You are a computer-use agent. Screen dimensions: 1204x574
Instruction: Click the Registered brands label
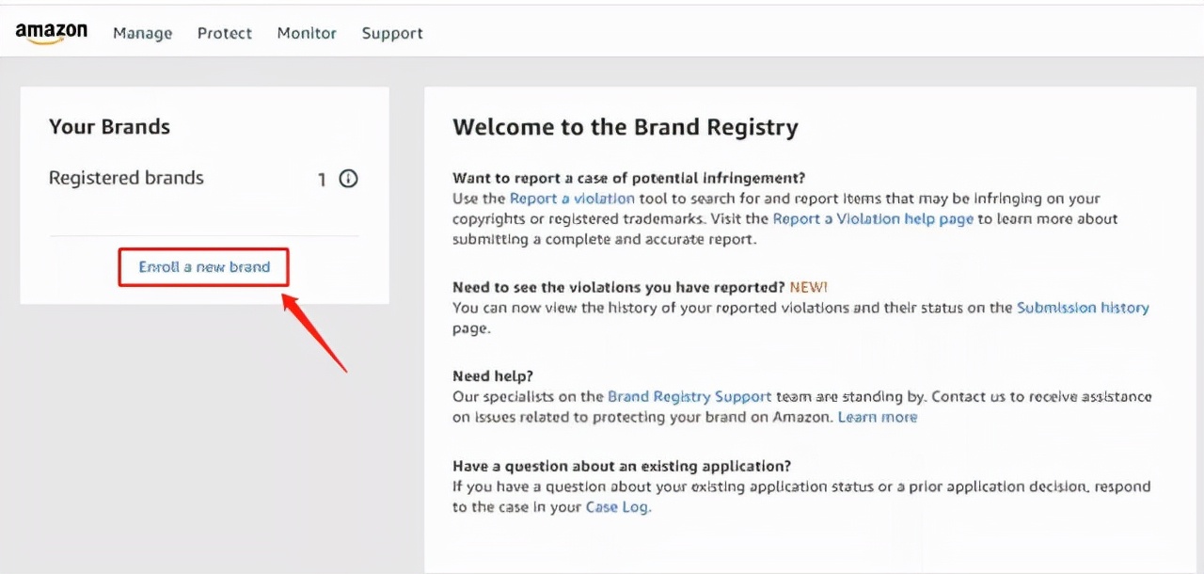click(126, 178)
